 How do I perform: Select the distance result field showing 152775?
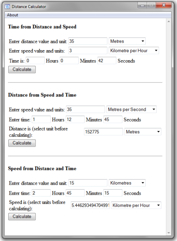(x=103, y=132)
